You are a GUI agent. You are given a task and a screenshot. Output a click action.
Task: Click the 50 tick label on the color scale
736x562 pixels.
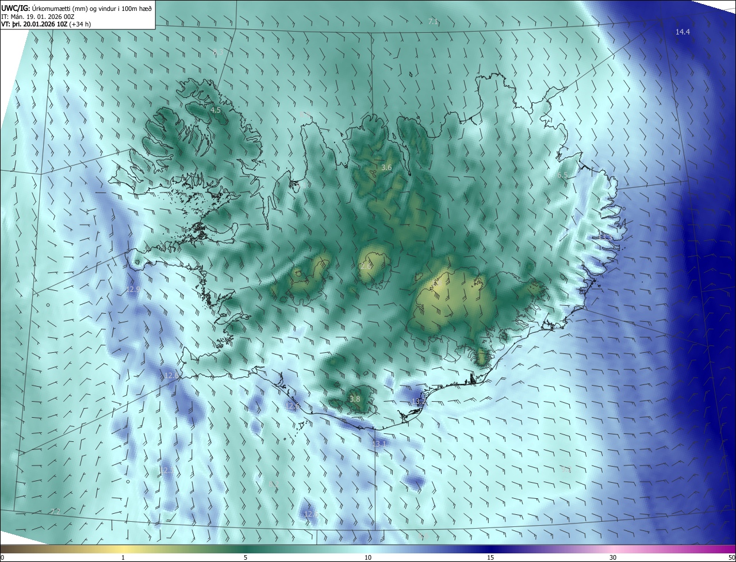(731, 557)
